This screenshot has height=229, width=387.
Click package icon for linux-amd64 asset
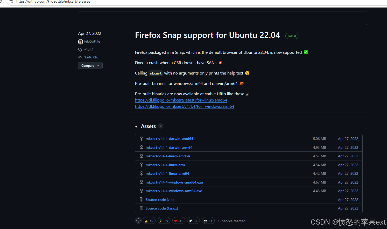[x=142, y=156]
